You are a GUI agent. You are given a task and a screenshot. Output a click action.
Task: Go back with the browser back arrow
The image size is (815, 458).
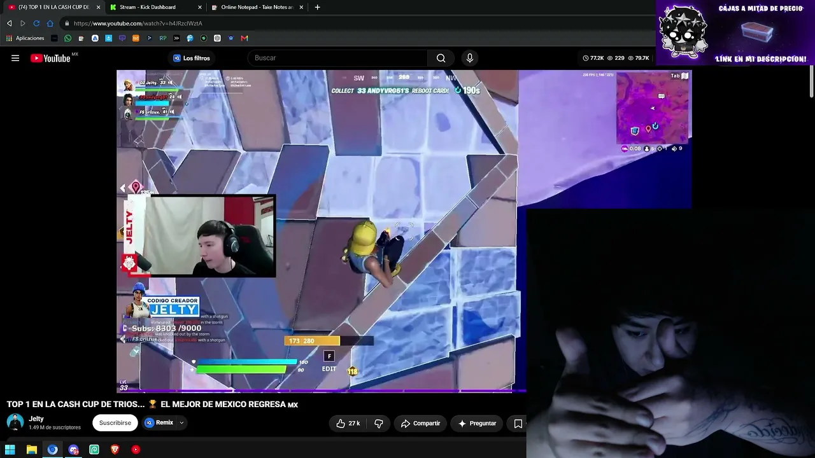tap(10, 24)
